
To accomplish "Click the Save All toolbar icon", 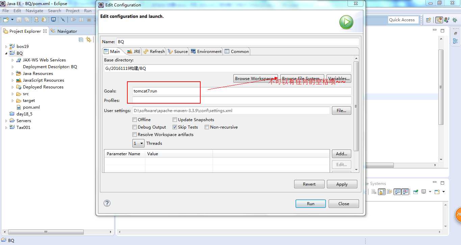I will tap(27, 20).
